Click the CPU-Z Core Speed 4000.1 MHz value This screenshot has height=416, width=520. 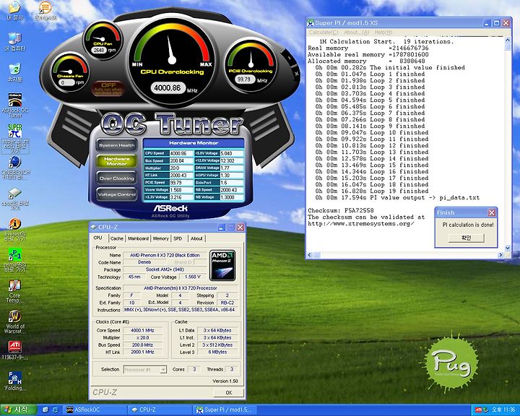tap(142, 330)
